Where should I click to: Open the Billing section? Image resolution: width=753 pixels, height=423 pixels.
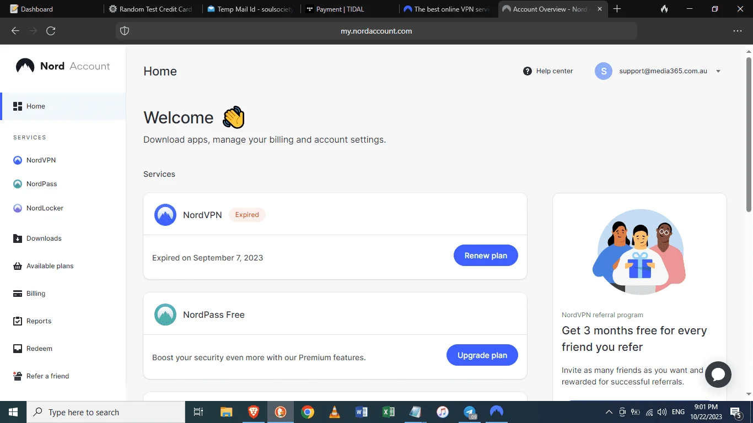coord(29,294)
